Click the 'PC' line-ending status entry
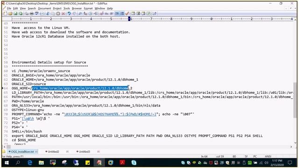Screen dimensions: 299x168 click(x=255, y=156)
